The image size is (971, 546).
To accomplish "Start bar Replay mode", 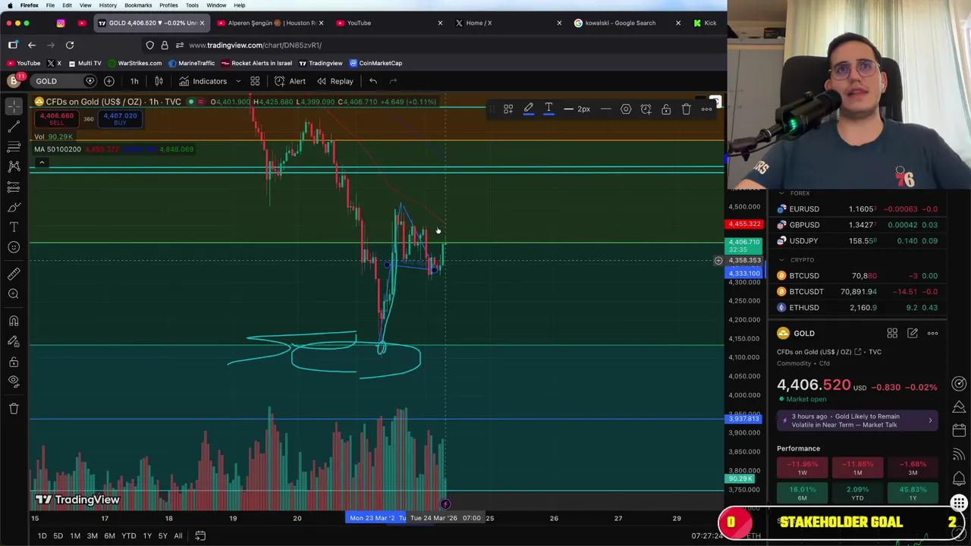I will 335,81.
